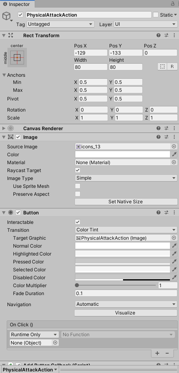Click the Inspector lock icon
179x373 pixels.
click(x=172, y=4)
